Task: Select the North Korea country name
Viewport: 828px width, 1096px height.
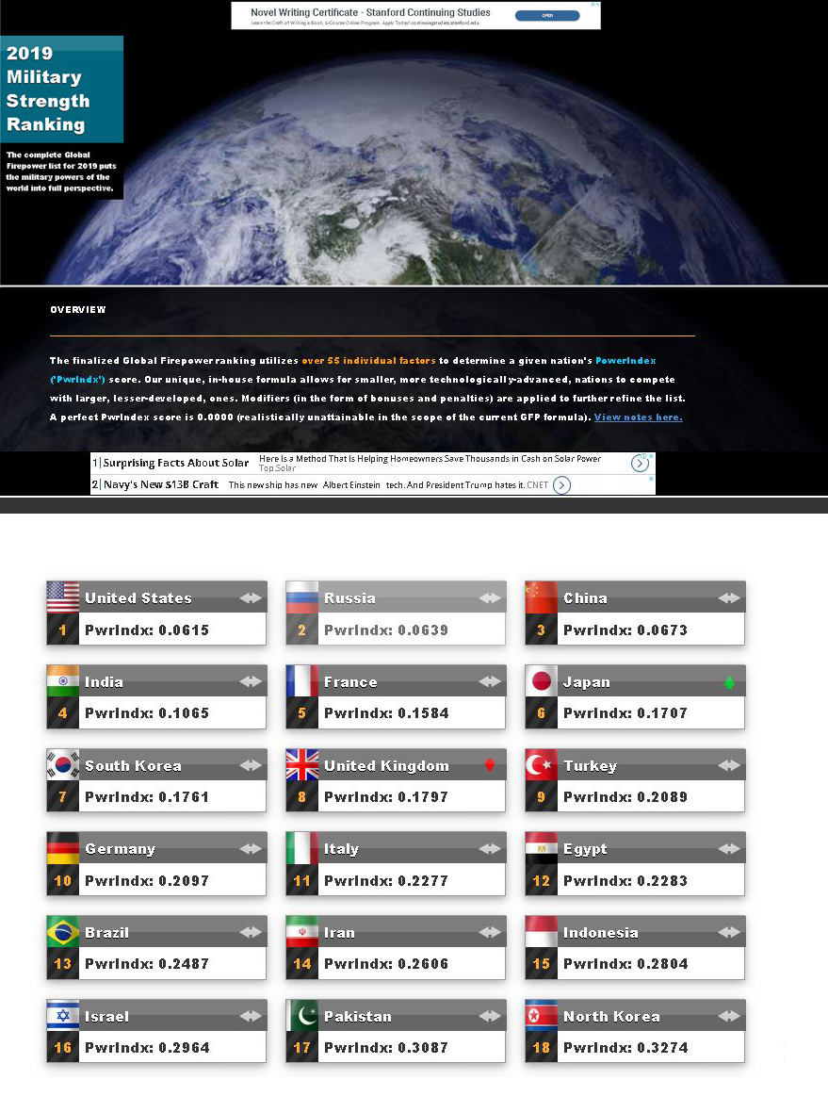Action: click(x=611, y=1017)
